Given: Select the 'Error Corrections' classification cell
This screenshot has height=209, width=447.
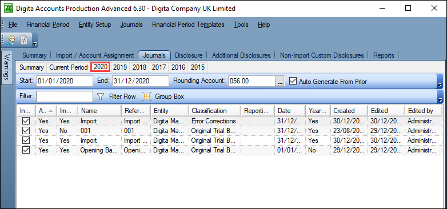Looking at the screenshot, I should click(x=215, y=121).
